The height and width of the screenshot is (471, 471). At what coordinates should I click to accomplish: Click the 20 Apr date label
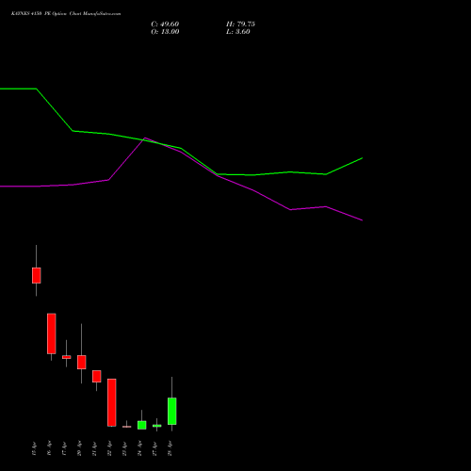pos(79,448)
